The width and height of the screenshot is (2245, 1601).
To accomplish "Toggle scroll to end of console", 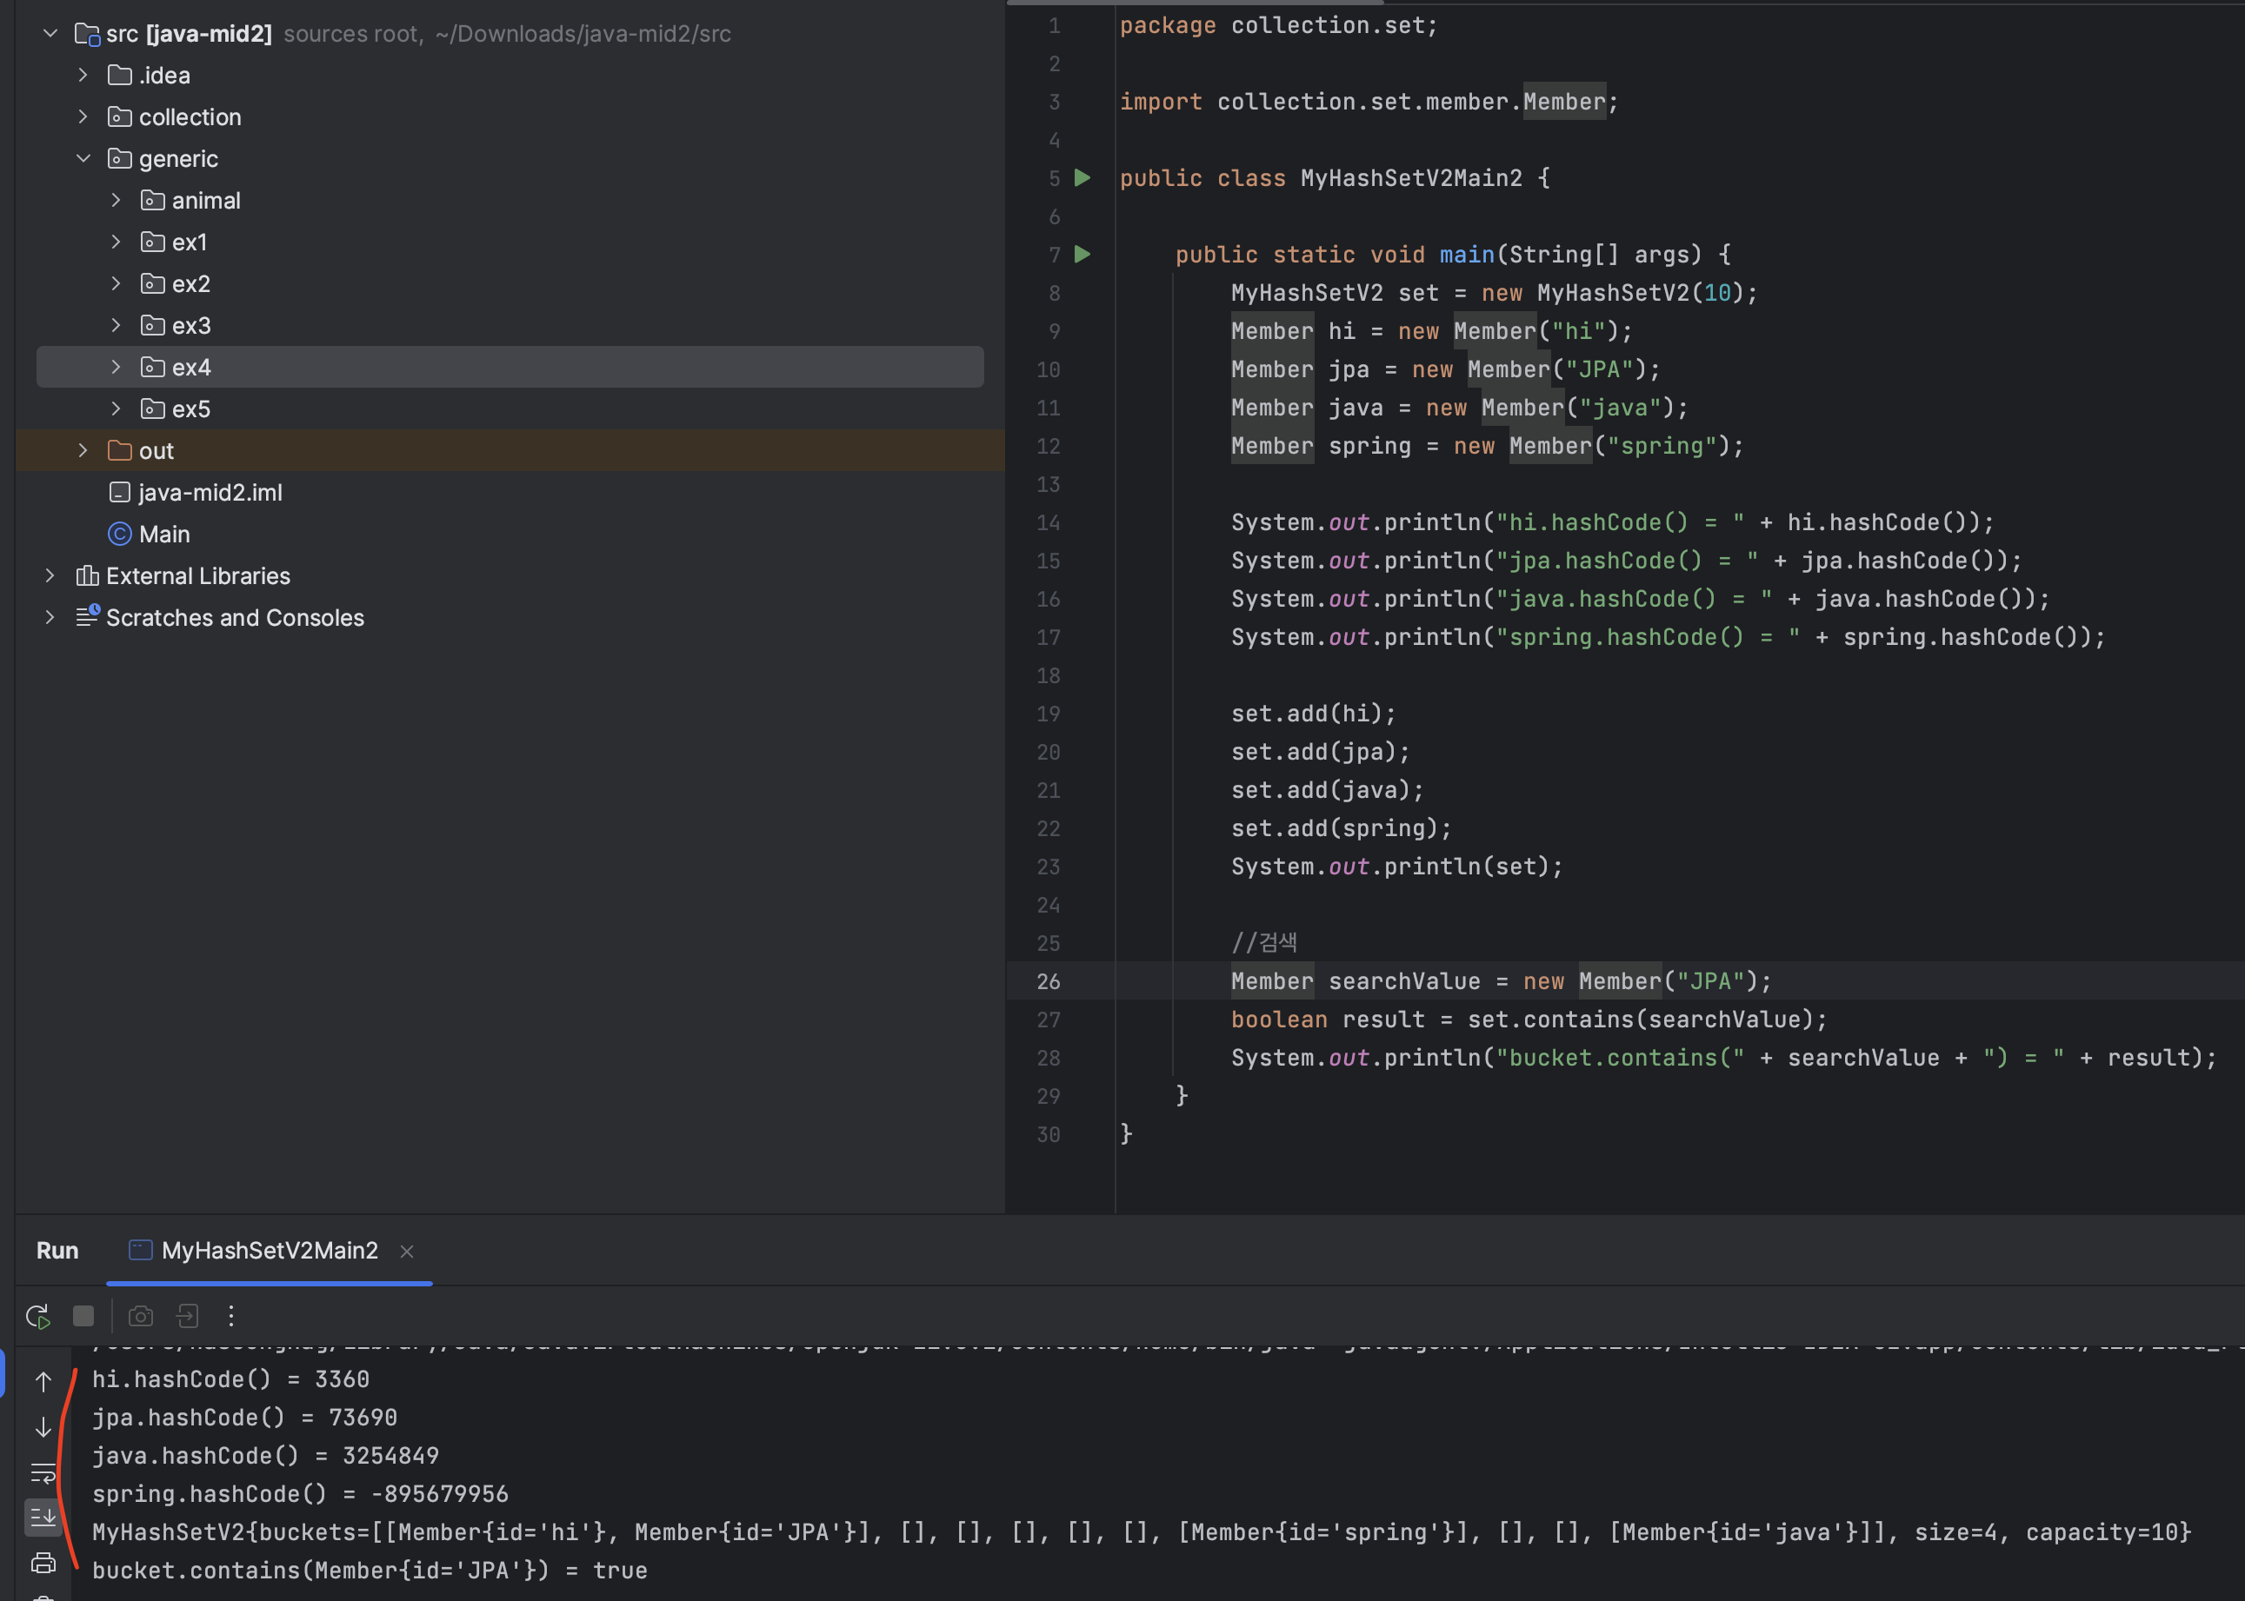I will tap(43, 1518).
